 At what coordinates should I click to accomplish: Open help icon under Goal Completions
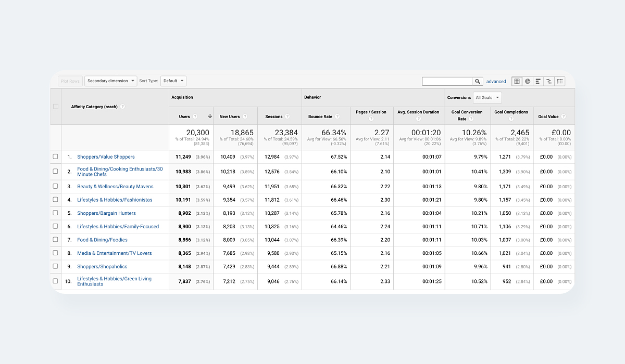[511, 119]
